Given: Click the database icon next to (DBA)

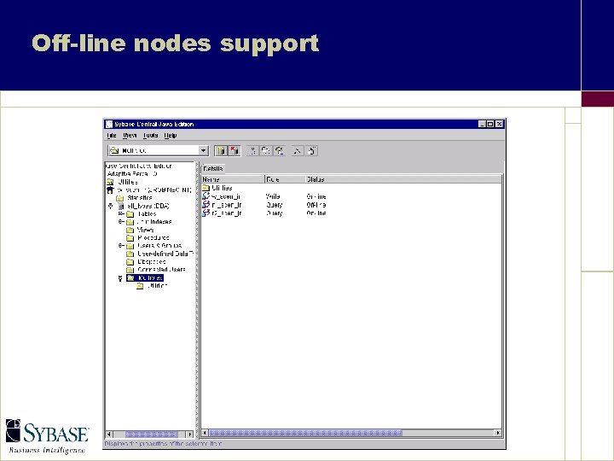Looking at the screenshot, I should (x=121, y=207).
